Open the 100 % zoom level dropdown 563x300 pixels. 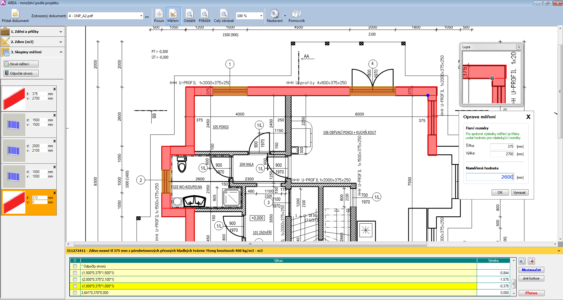pyautogui.click(x=261, y=16)
